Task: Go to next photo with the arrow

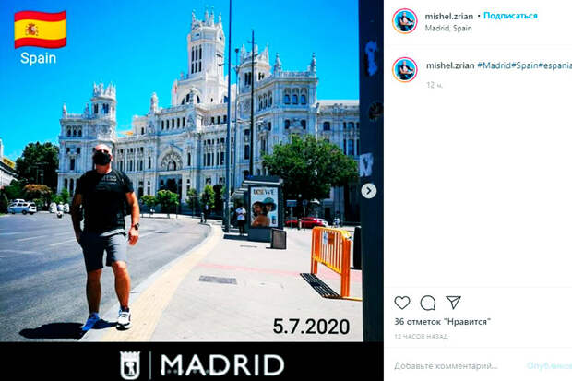Action: pyautogui.click(x=369, y=191)
